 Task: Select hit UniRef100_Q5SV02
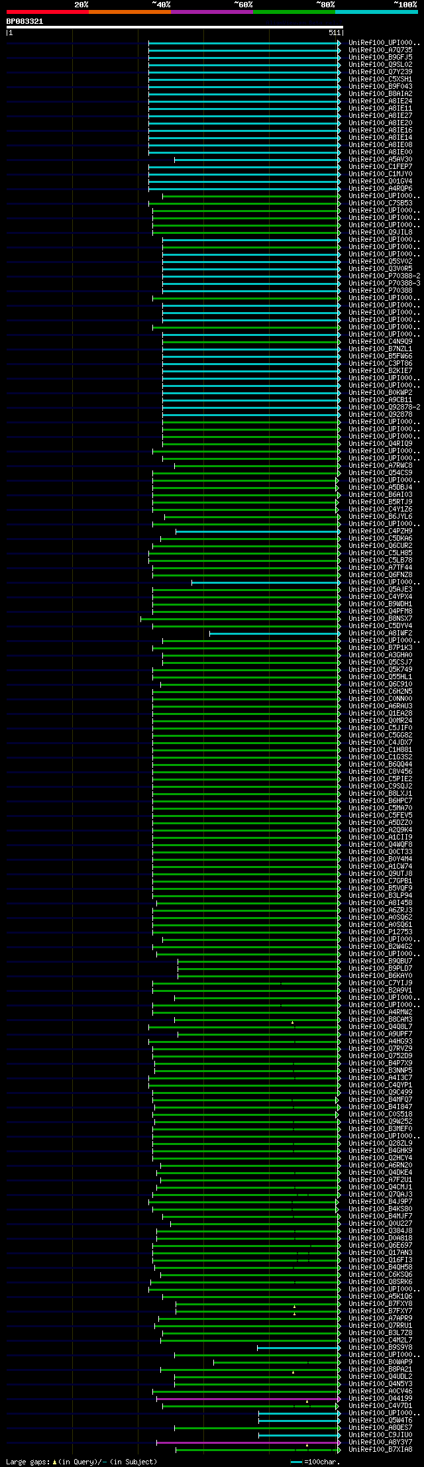(x=380, y=261)
